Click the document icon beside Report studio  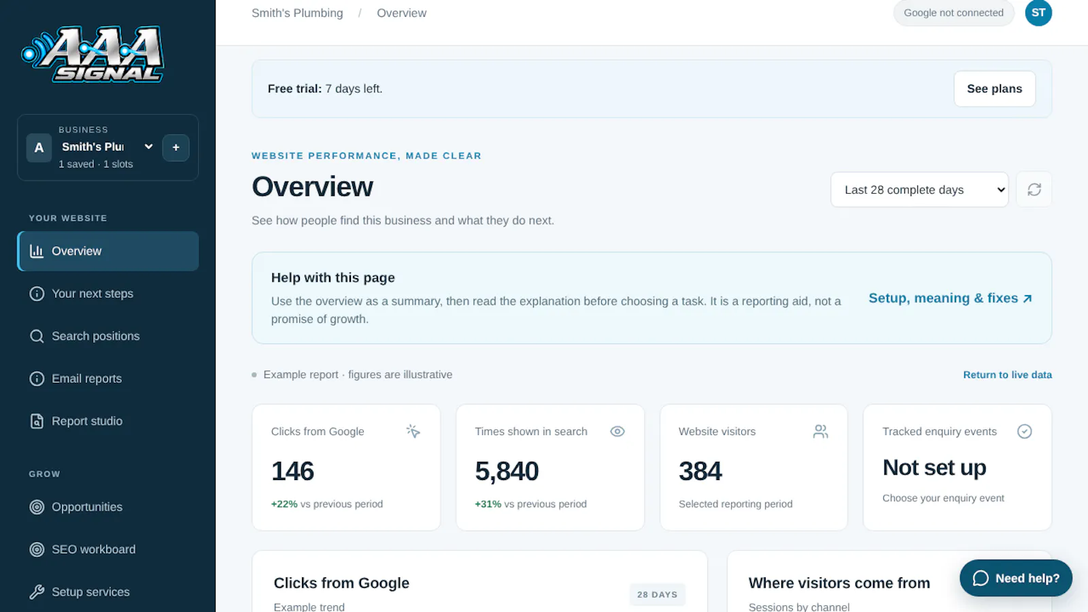[x=37, y=421]
